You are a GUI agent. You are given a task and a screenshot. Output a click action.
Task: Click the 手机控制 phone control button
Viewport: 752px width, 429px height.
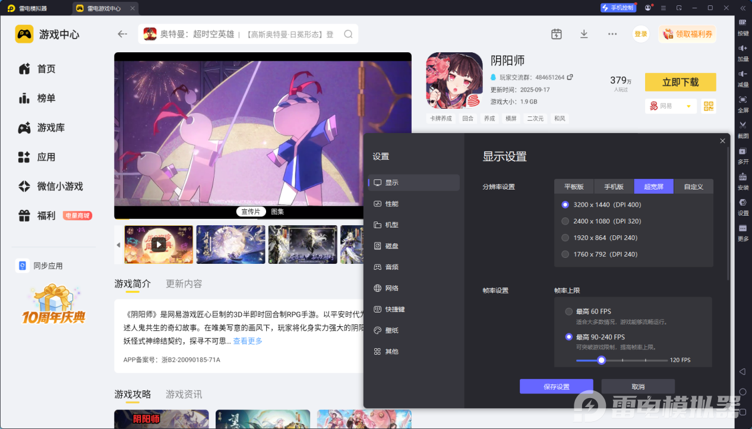[x=618, y=8]
